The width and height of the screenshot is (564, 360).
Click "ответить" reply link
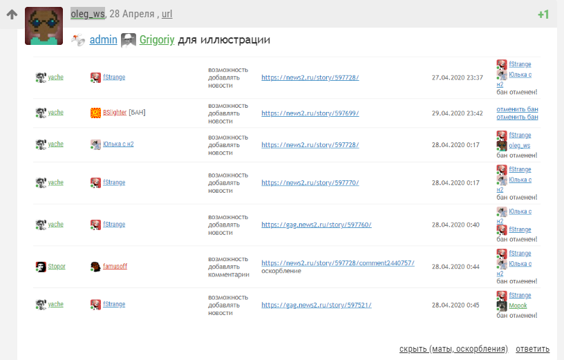[x=532, y=348]
